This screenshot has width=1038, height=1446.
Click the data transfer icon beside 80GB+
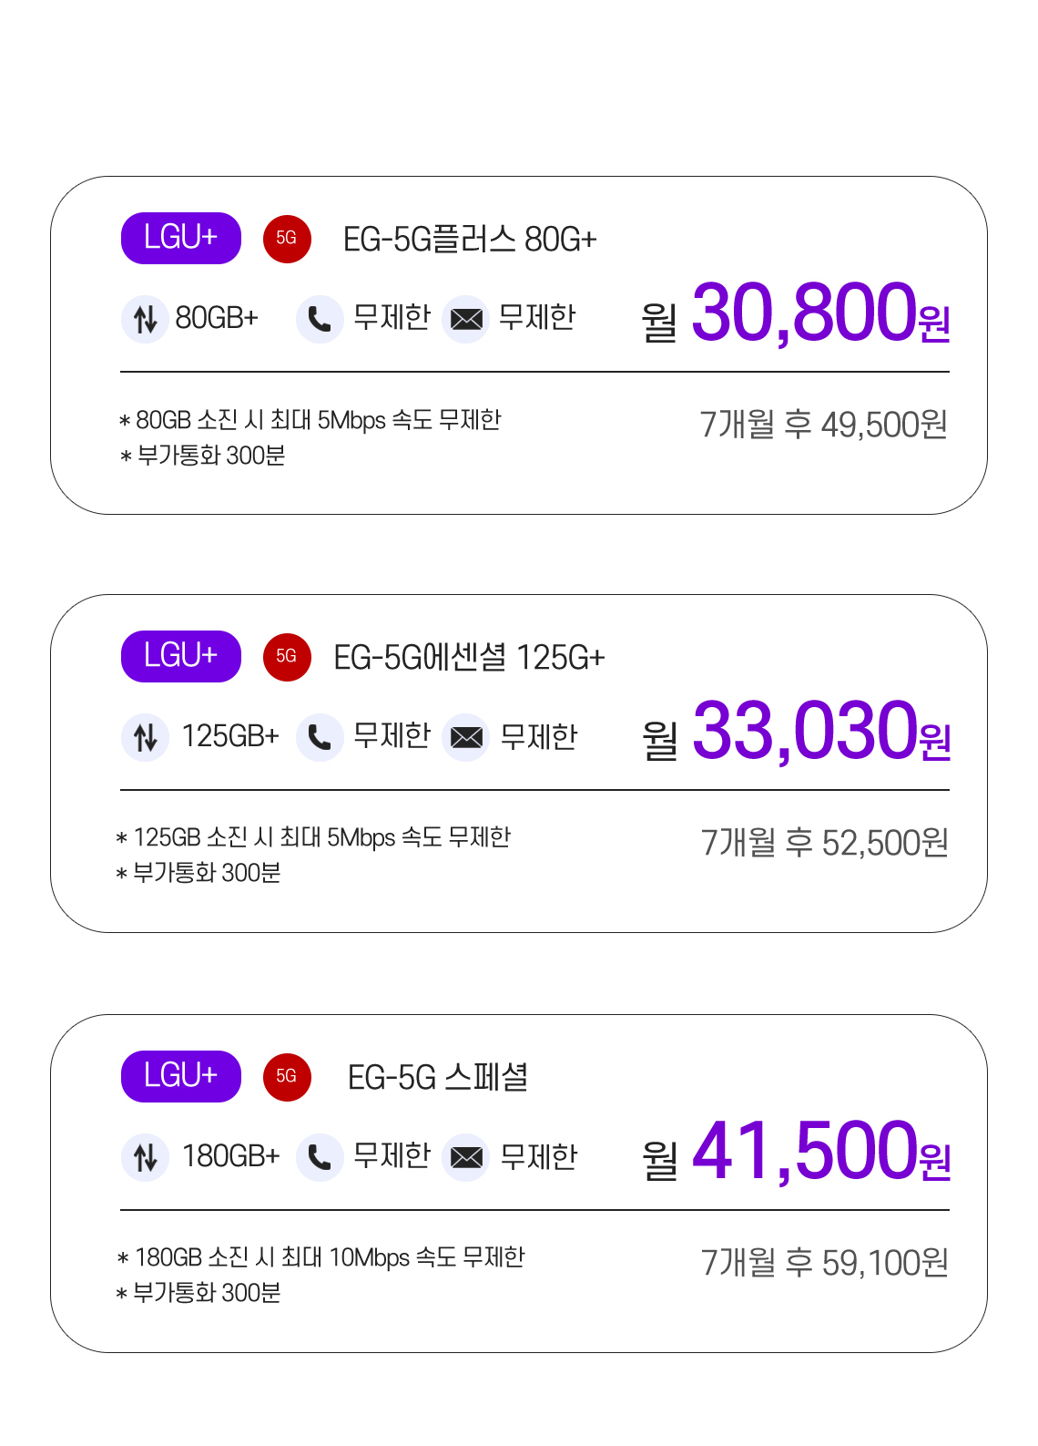(x=145, y=319)
